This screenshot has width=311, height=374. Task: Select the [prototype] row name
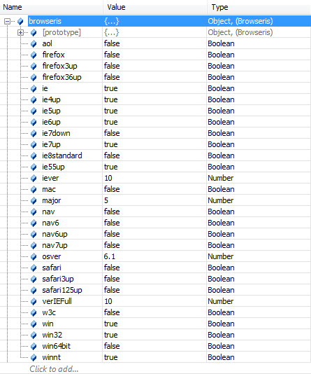(62, 32)
